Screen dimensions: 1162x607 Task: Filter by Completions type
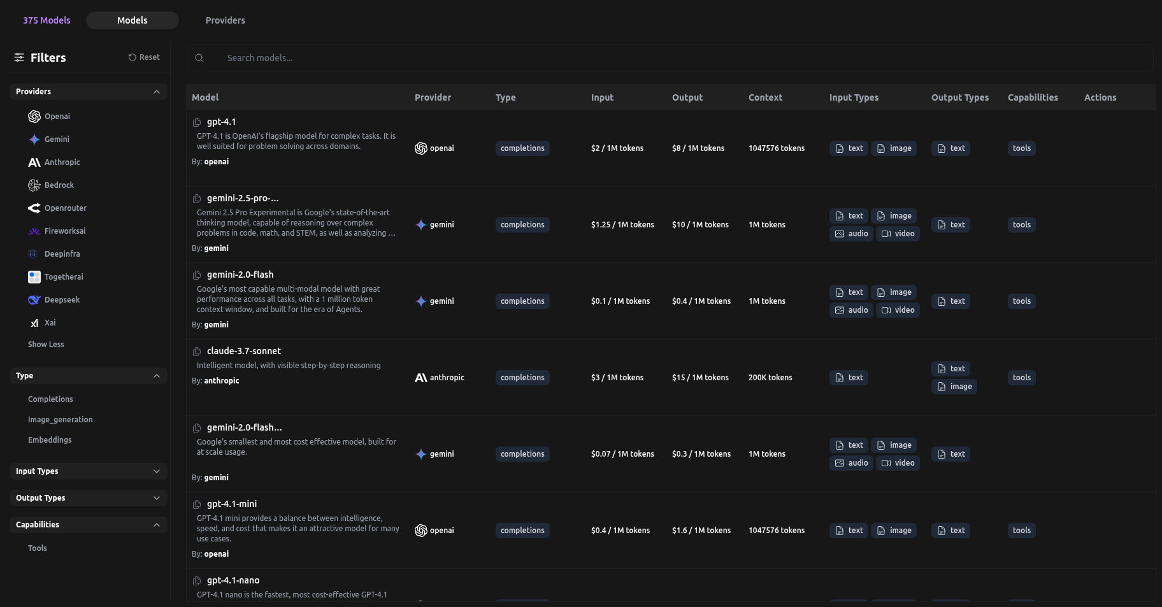click(50, 399)
